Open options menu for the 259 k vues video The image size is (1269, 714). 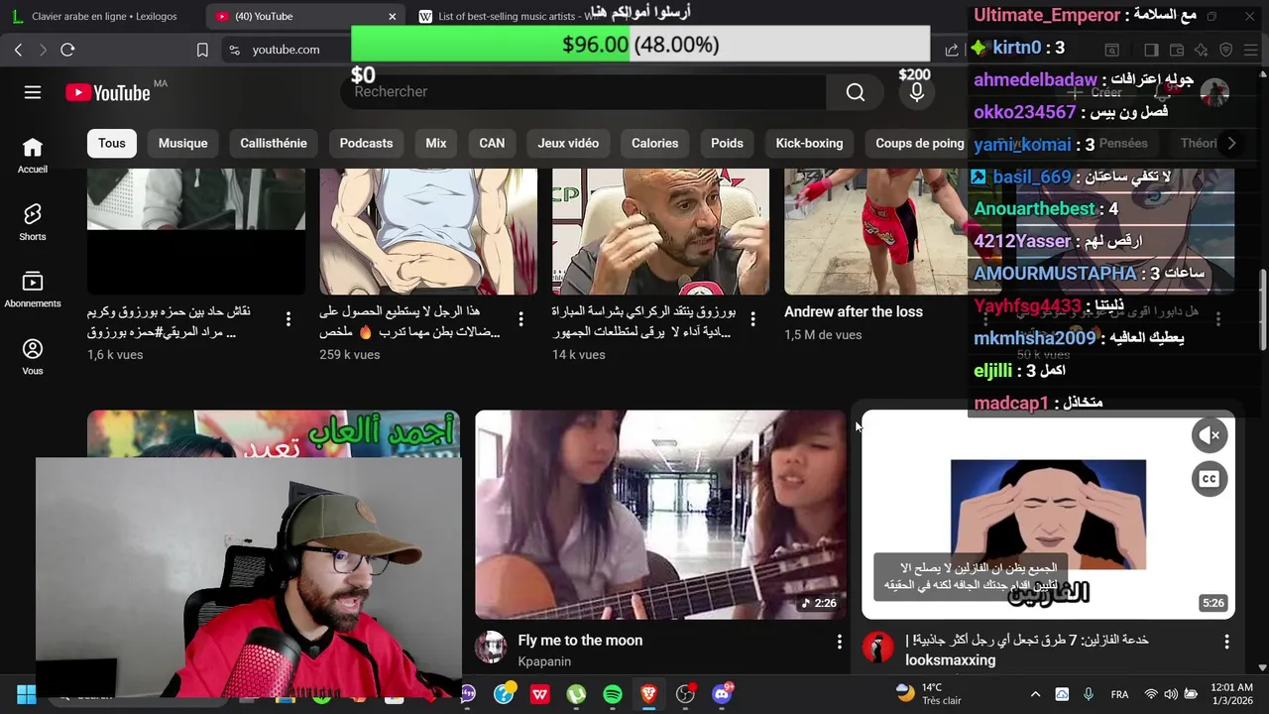point(520,318)
